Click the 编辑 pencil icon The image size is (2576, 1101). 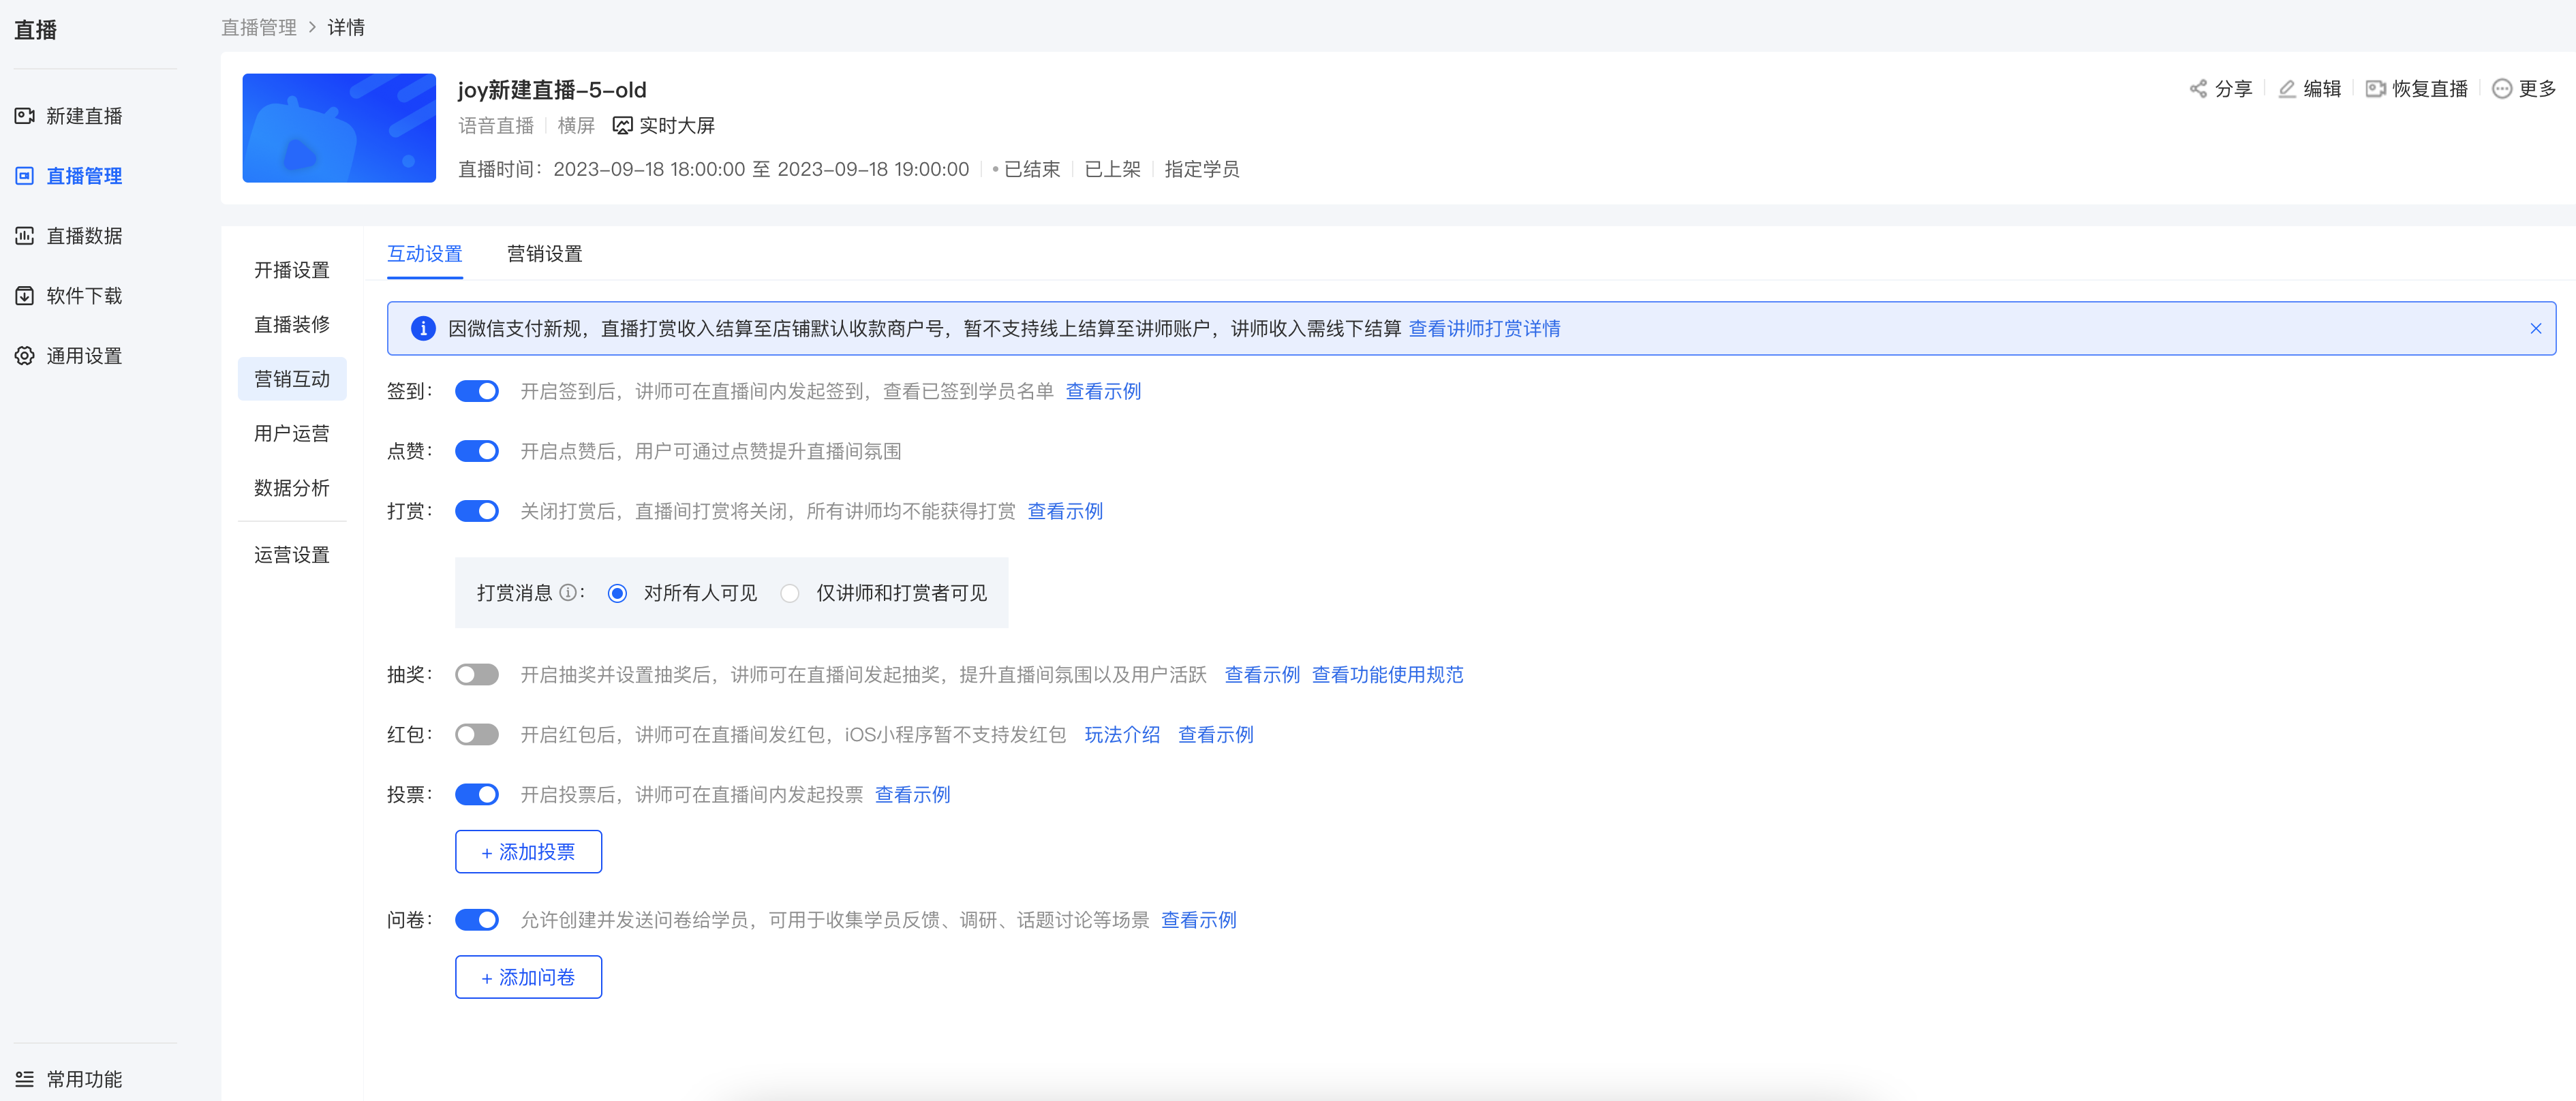tap(2287, 89)
